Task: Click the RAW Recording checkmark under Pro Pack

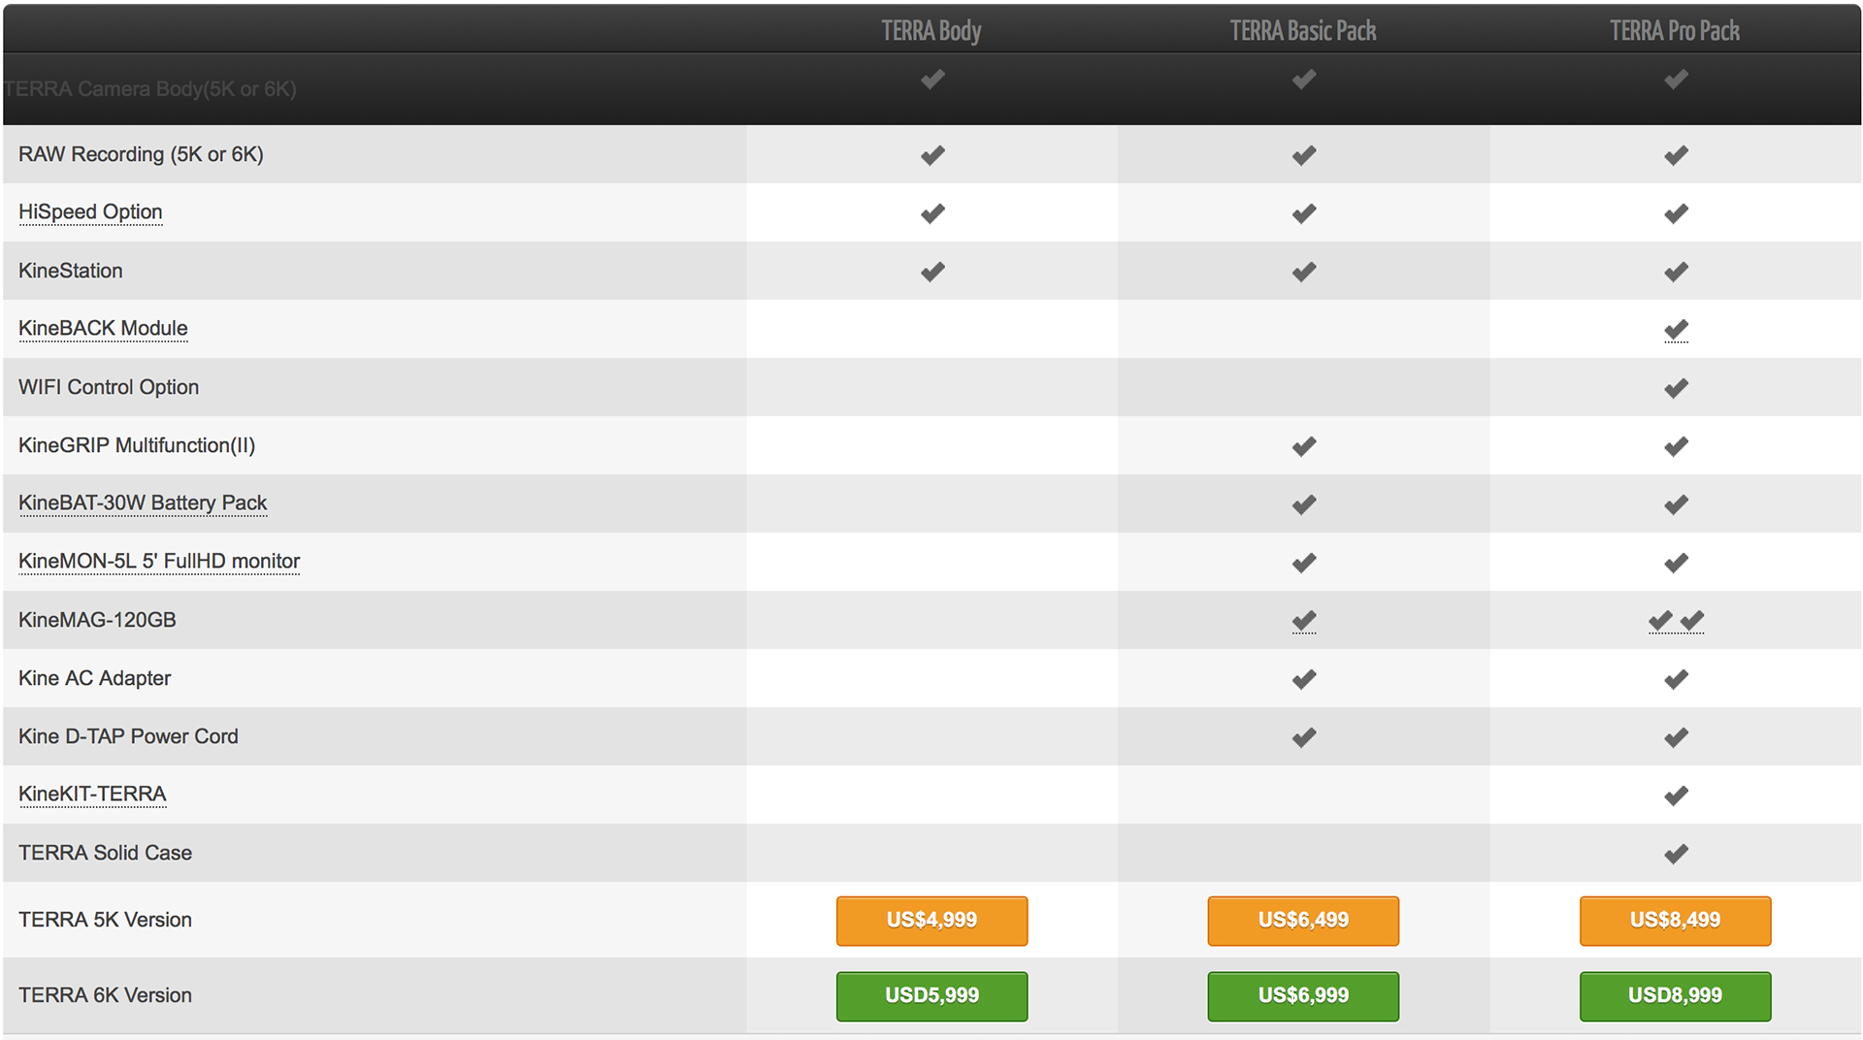Action: click(1676, 155)
